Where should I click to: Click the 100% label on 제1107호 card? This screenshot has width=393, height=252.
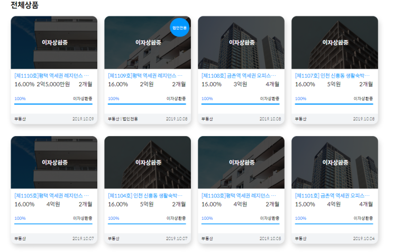pyautogui.click(x=300, y=98)
